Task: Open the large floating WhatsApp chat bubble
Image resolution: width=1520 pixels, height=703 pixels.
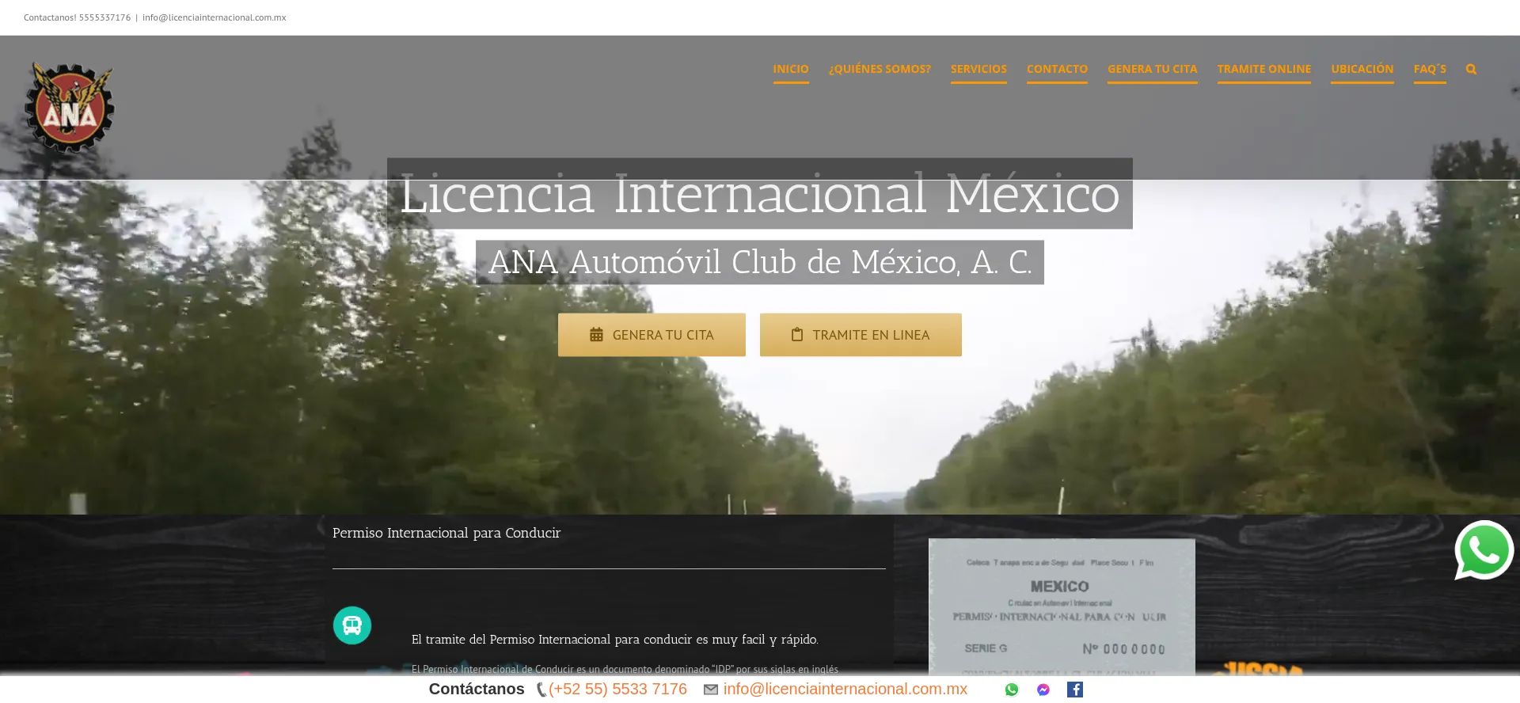Action: pyautogui.click(x=1484, y=550)
